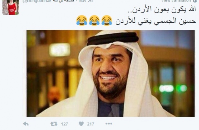Viewport: 199px width, 130px height.
Task: Click the second line of Arabic tweet text
Action: tap(155, 21)
